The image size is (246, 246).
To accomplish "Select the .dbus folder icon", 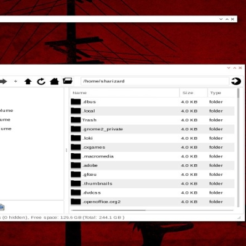I will pyautogui.click(x=76, y=102).
